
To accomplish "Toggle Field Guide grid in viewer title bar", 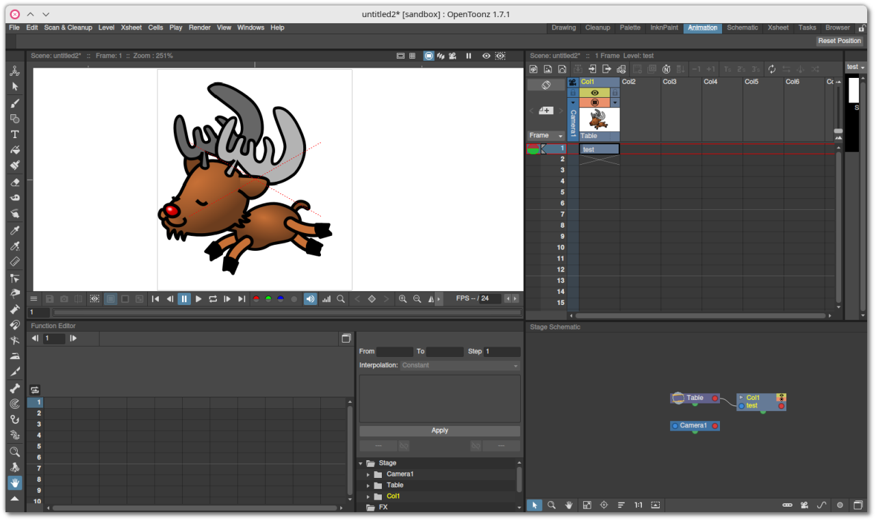I will tap(412, 56).
